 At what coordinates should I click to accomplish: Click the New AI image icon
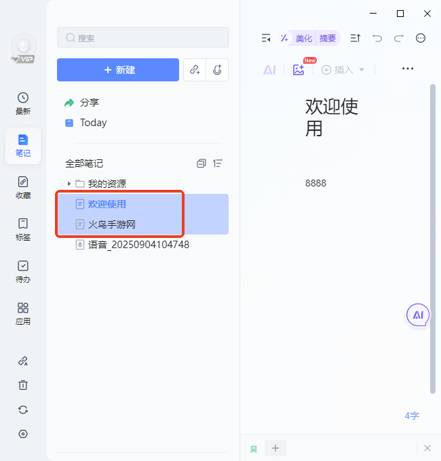pyautogui.click(x=299, y=69)
